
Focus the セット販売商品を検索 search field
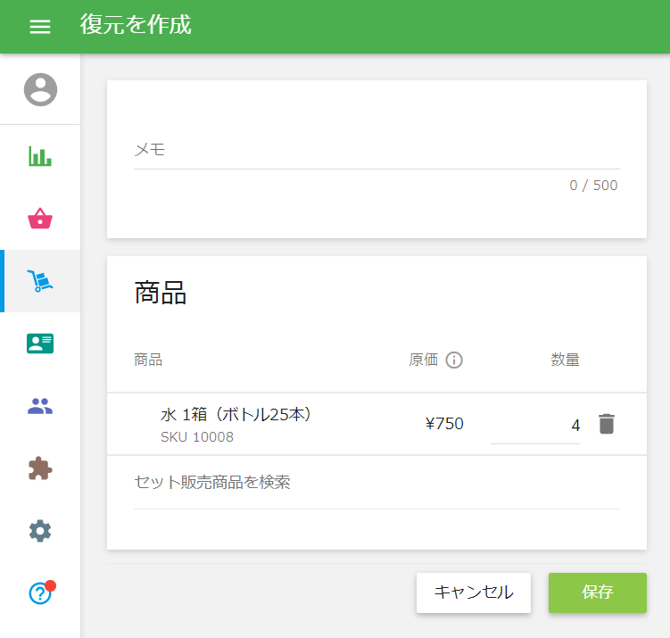coord(376,483)
